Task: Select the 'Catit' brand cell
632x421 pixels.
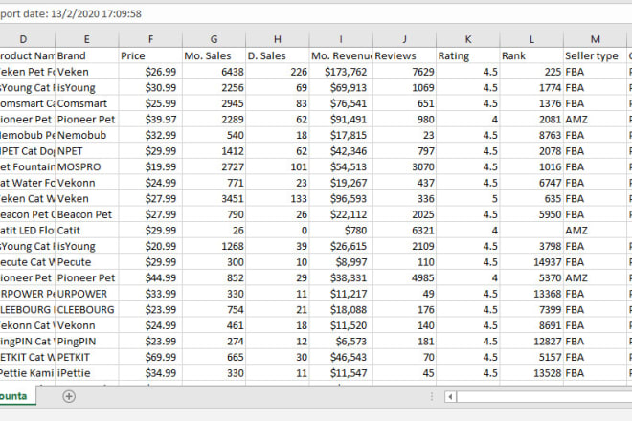Action: [86, 231]
